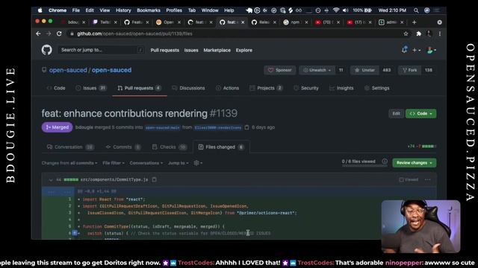The height and width of the screenshot is (268, 478).
Task: Click the browser forward arrow
Action: tap(49, 33)
